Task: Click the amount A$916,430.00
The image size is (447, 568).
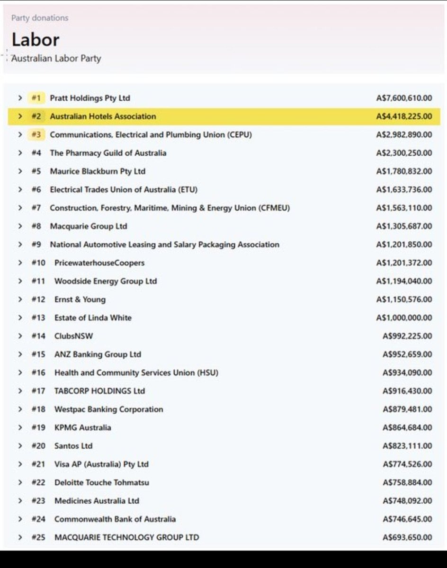Action: pyautogui.click(x=407, y=391)
